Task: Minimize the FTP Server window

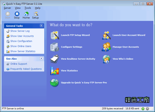Action: click(x=136, y=4)
